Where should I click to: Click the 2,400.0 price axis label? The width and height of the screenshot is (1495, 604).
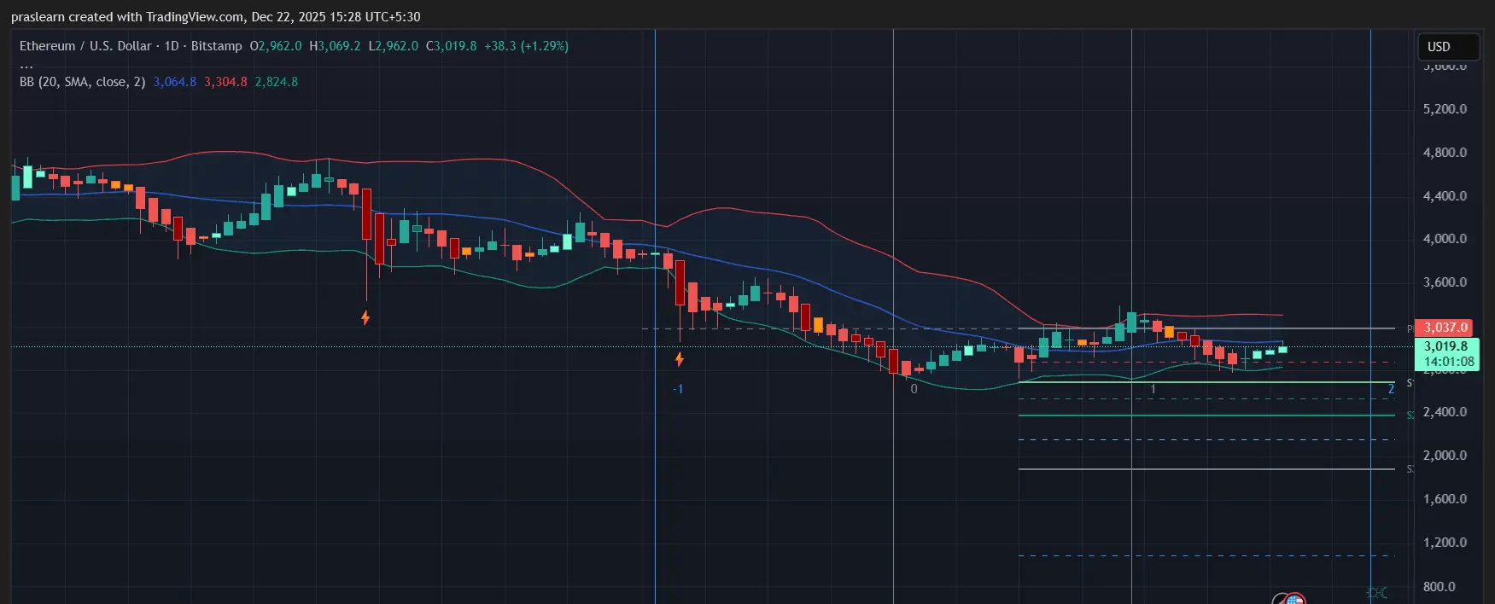pyautogui.click(x=1445, y=412)
